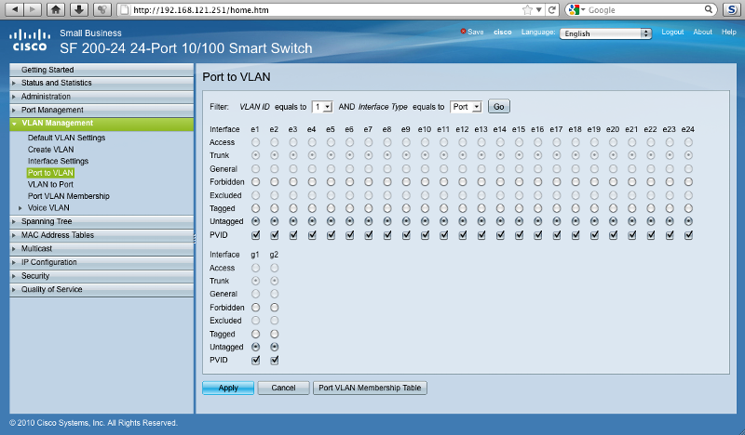This screenshot has height=435, width=745.
Task: Go forward with the browser forward arrow
Action: coord(33,9)
